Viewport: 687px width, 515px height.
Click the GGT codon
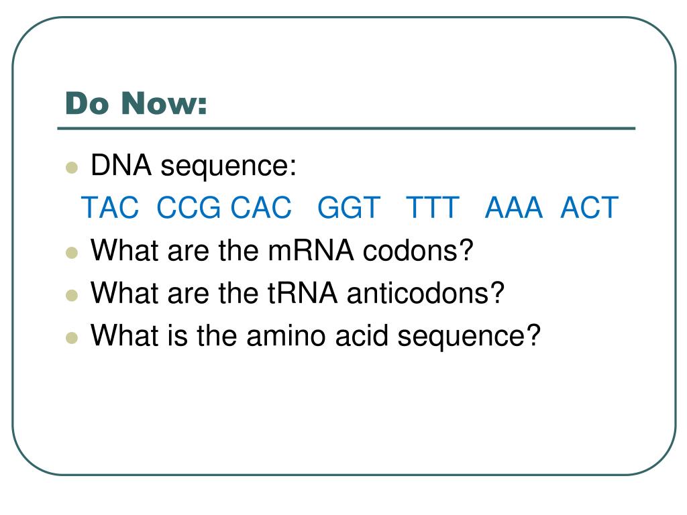(349, 208)
